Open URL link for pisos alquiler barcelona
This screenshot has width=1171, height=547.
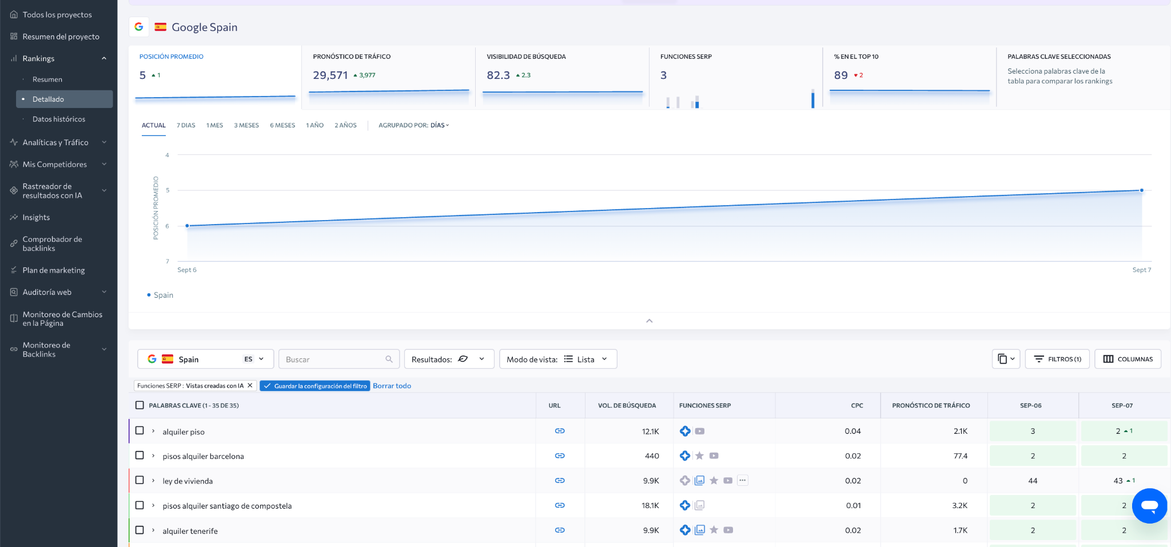pos(560,456)
